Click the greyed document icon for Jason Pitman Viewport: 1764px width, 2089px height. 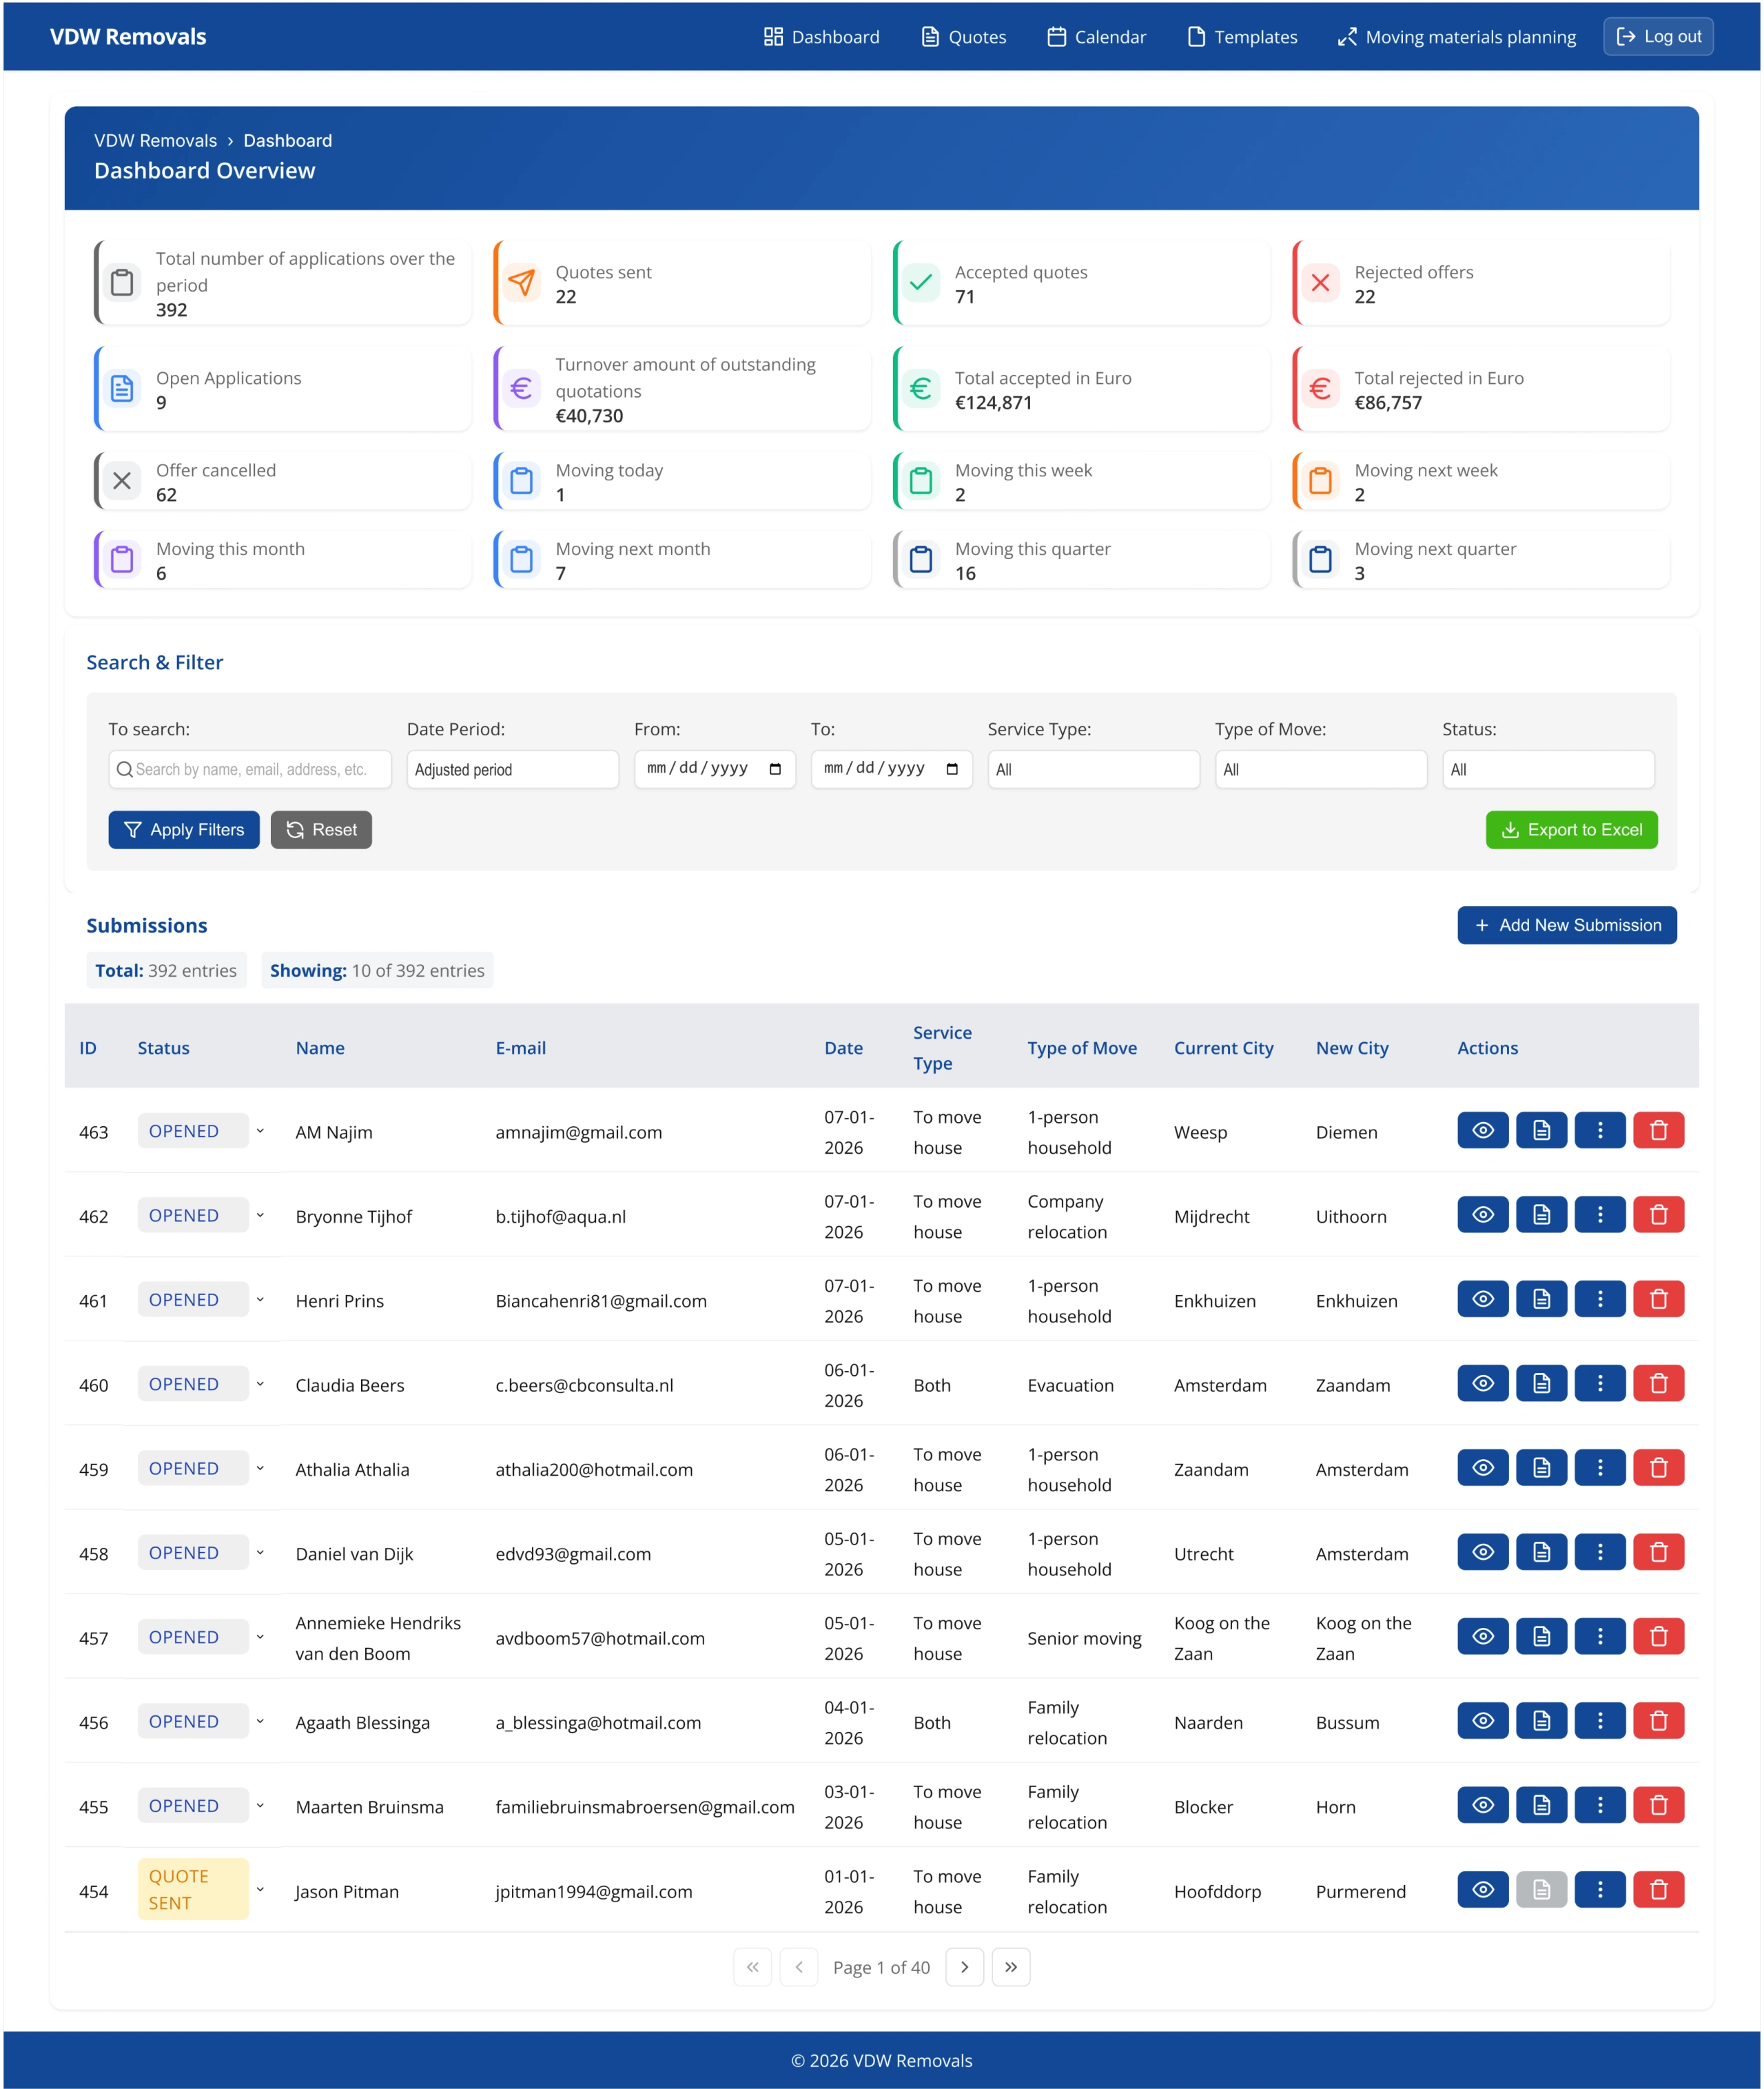[x=1541, y=1889]
